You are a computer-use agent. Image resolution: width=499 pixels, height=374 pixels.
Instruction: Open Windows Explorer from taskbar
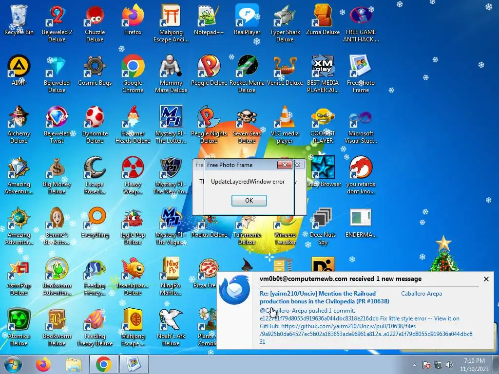tap(73, 364)
